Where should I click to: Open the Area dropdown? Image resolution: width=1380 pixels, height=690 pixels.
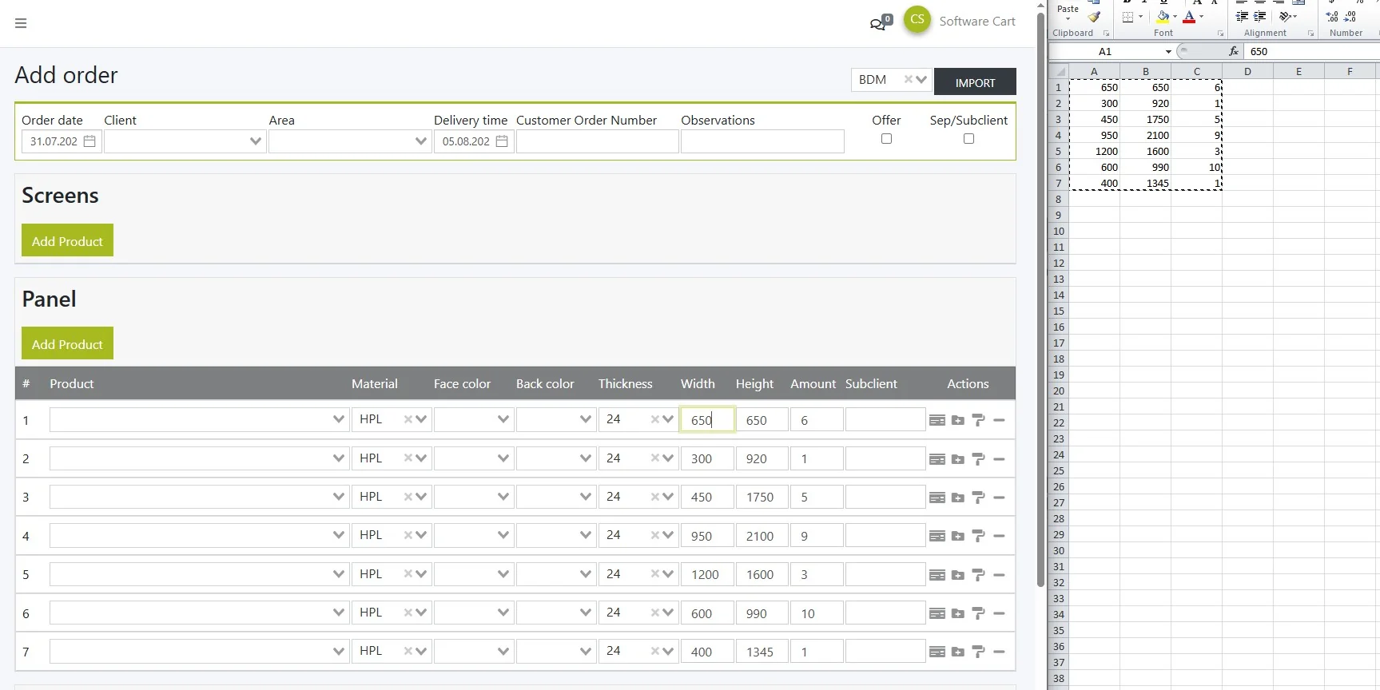click(421, 141)
